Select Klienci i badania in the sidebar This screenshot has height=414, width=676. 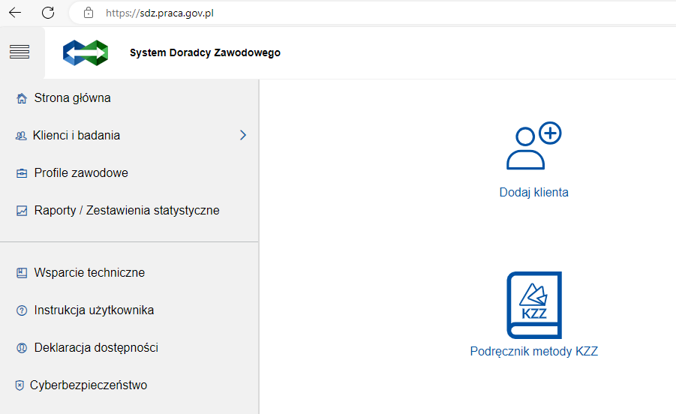click(77, 136)
